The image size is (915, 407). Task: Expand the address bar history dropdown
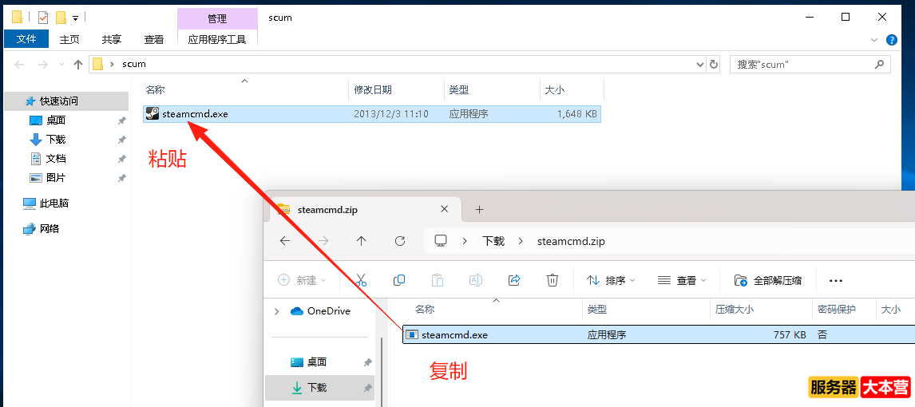[x=700, y=65]
